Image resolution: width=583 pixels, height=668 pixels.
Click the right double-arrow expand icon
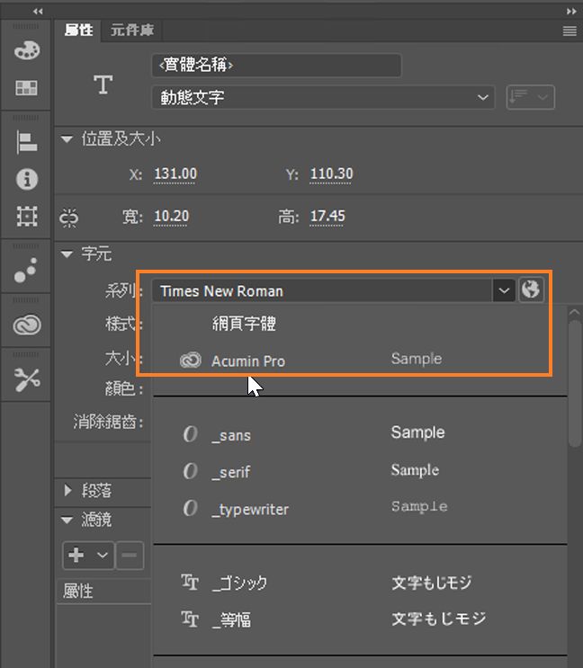[x=571, y=12]
